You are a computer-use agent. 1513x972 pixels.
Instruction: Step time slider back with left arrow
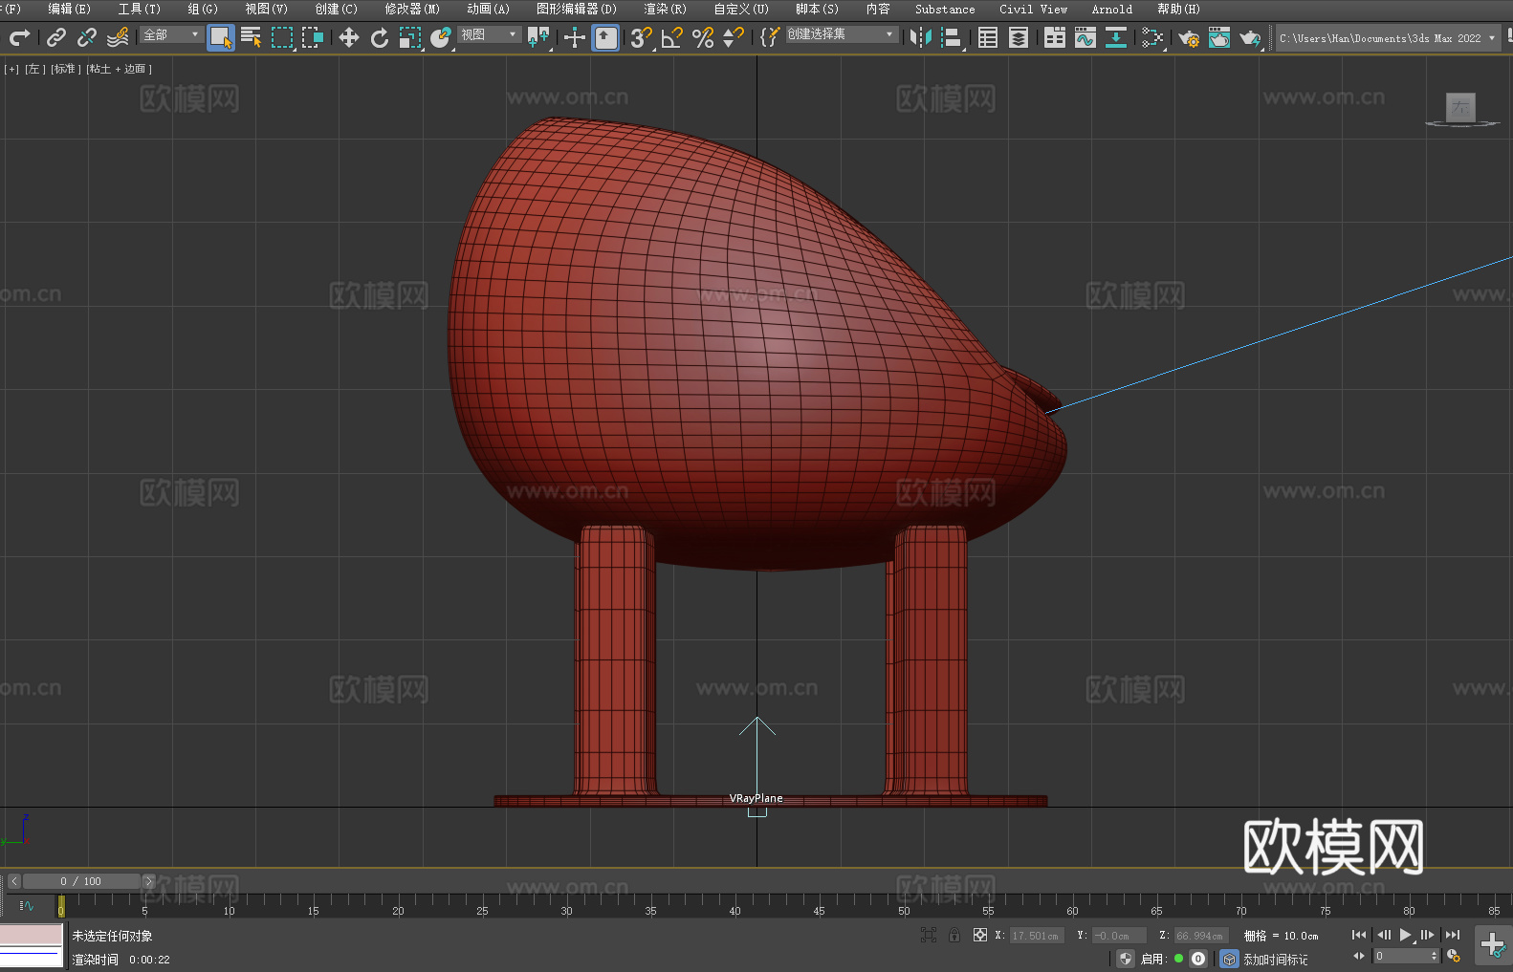[x=13, y=881]
